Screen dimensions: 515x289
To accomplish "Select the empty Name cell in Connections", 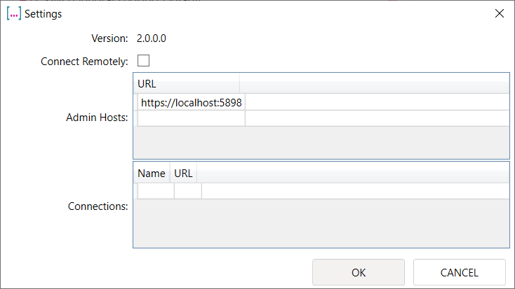I will coord(155,190).
